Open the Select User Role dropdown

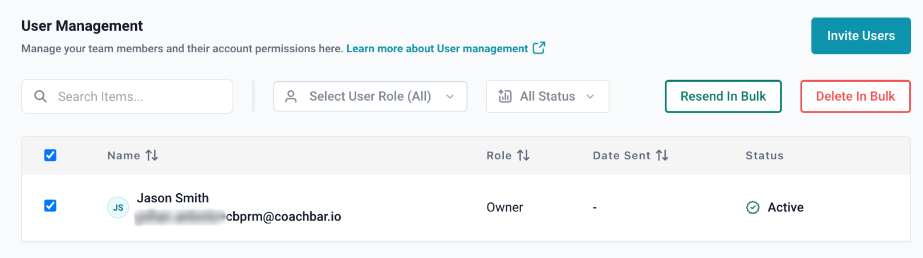[x=370, y=97]
